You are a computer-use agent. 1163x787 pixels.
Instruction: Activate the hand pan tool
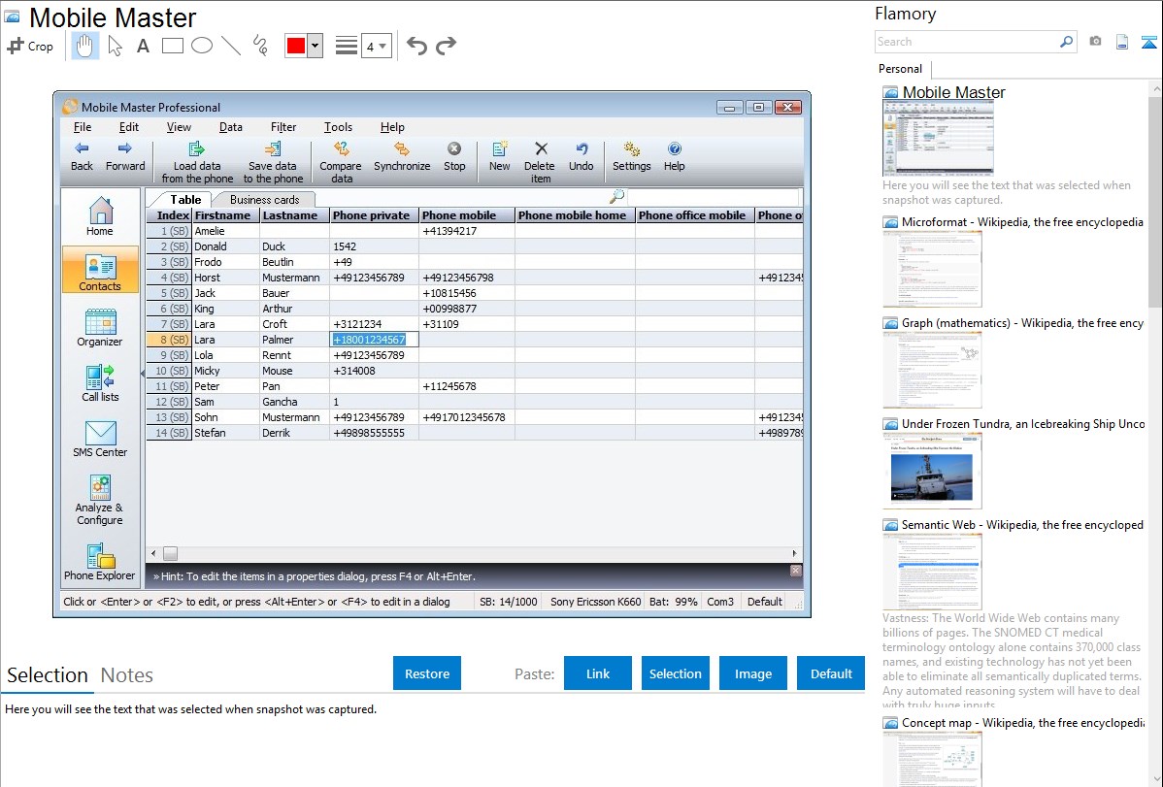(84, 46)
